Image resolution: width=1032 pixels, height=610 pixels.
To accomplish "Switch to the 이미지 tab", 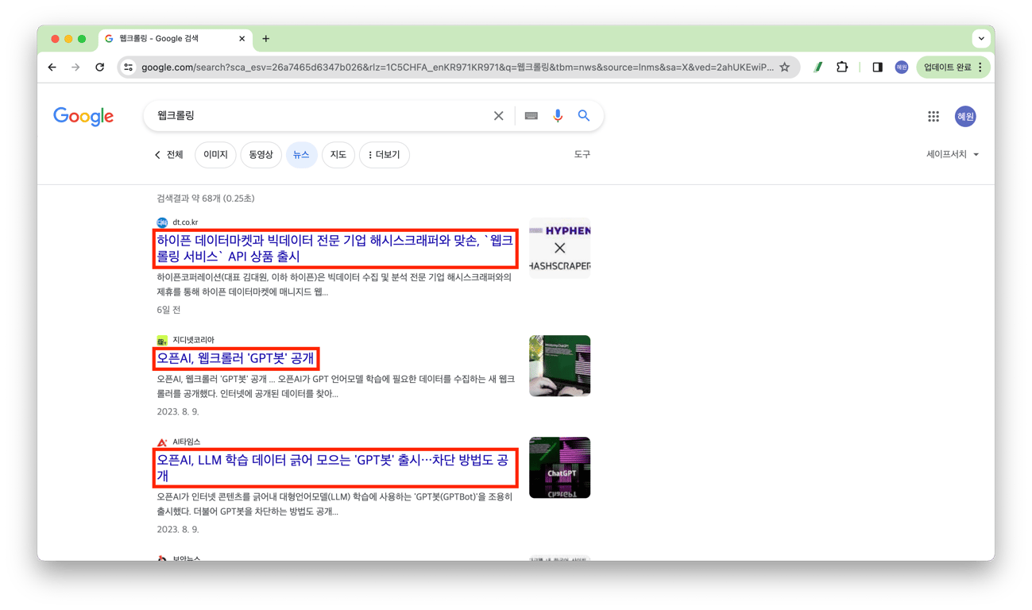I will pos(215,155).
